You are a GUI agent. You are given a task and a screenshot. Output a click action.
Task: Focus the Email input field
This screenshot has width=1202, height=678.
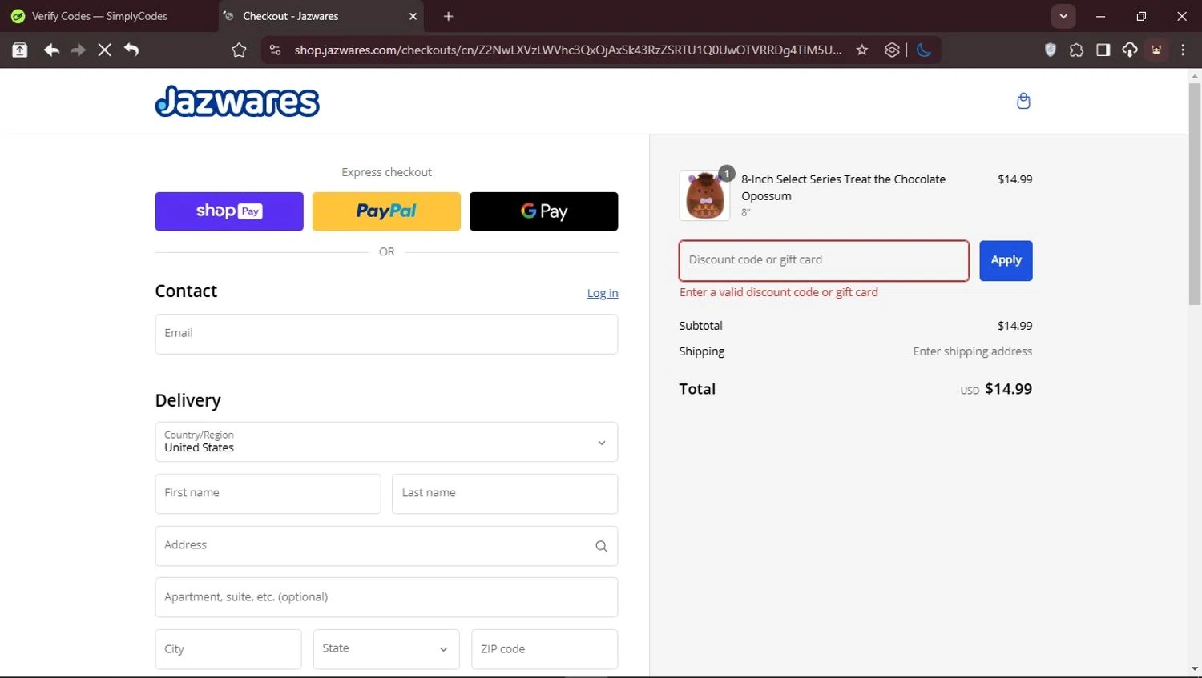(x=386, y=334)
